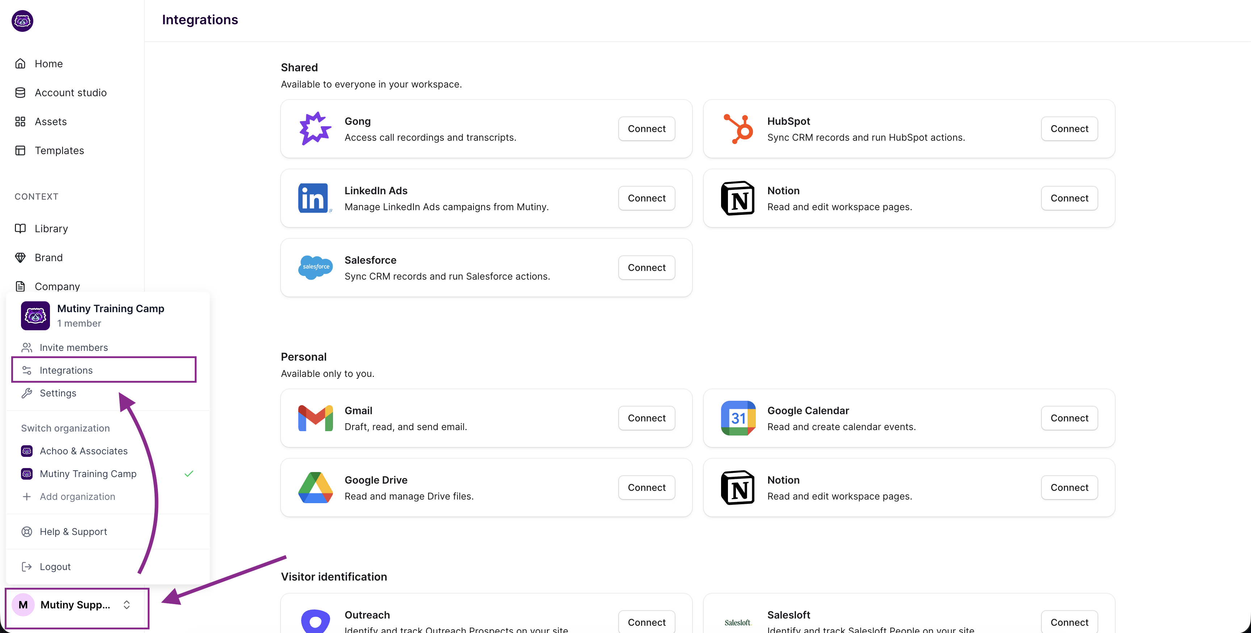Screen dimensions: 1251x633
Task: Click the Google Drive logo icon
Action: tap(316, 487)
